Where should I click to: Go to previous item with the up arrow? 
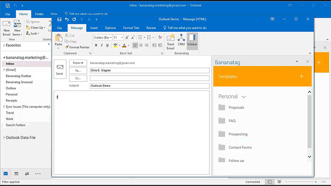click(82, 19)
